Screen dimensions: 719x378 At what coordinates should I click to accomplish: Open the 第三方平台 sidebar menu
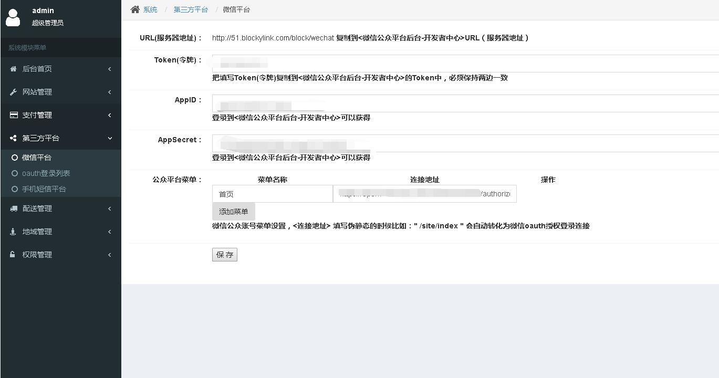pyautogui.click(x=61, y=138)
